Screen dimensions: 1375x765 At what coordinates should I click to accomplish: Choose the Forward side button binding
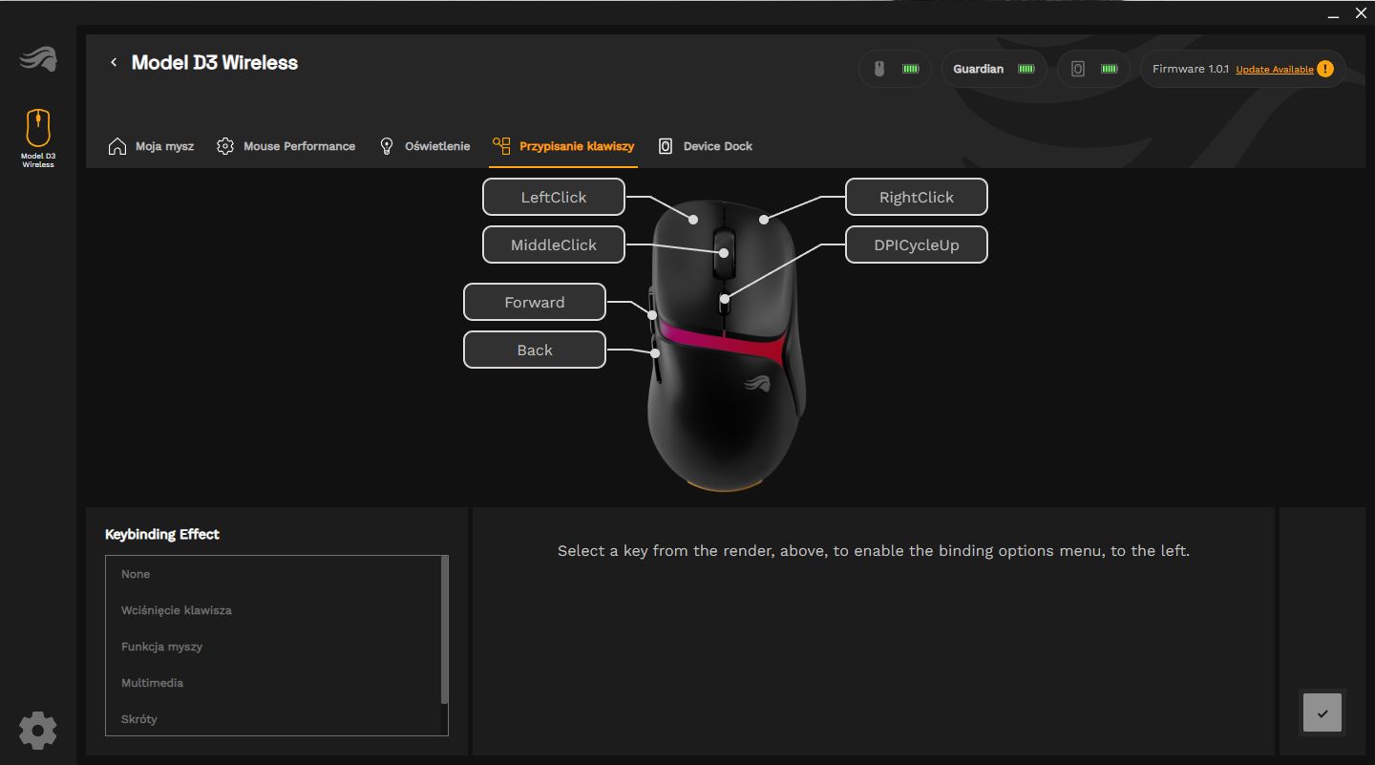point(535,303)
